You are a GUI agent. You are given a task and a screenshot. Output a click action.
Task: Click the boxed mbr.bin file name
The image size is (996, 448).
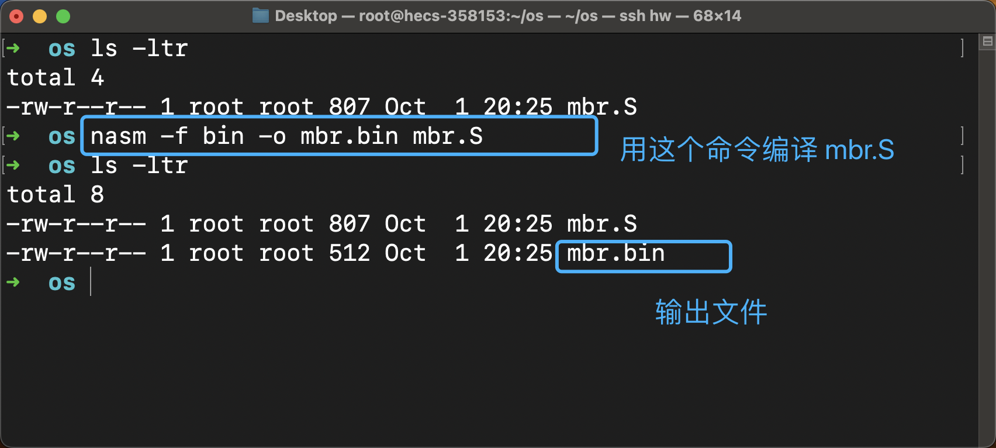[615, 254]
